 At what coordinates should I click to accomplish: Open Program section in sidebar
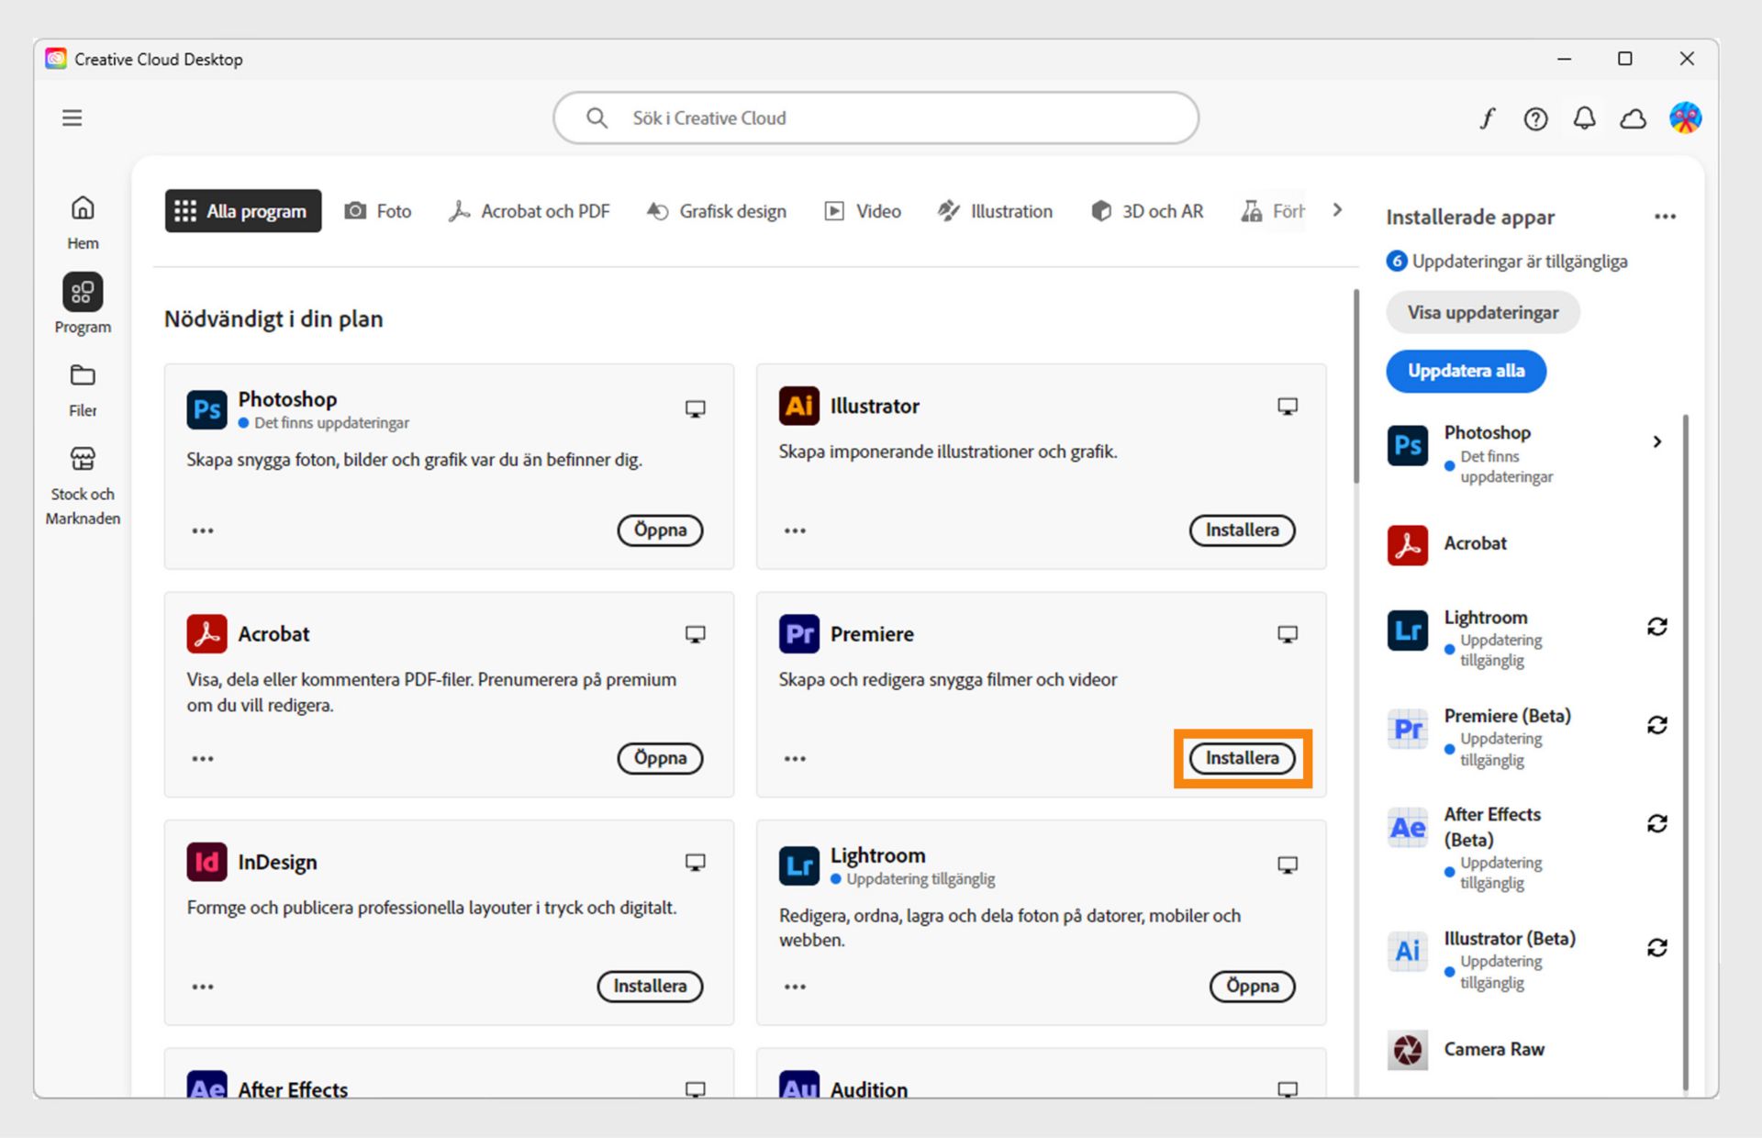pos(83,305)
